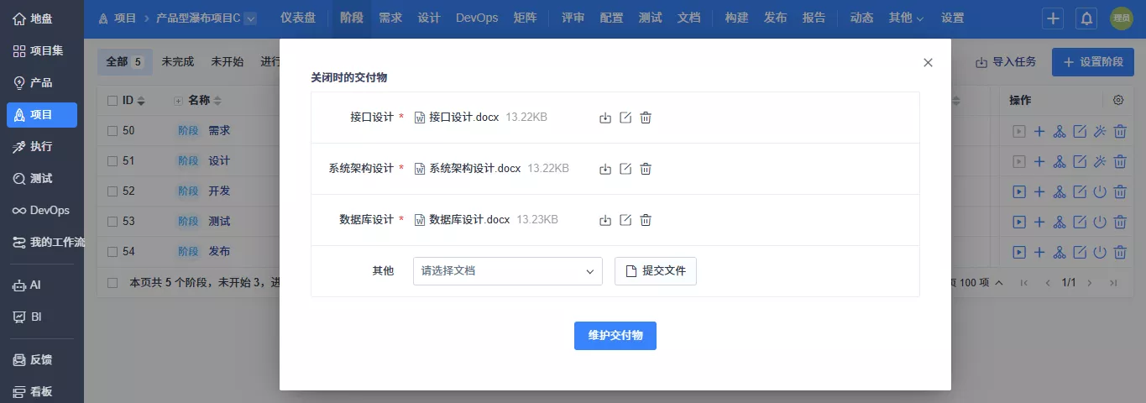Edit the 系统架构设计.docx deliverable
This screenshot has width=1146, height=403.
tap(625, 169)
